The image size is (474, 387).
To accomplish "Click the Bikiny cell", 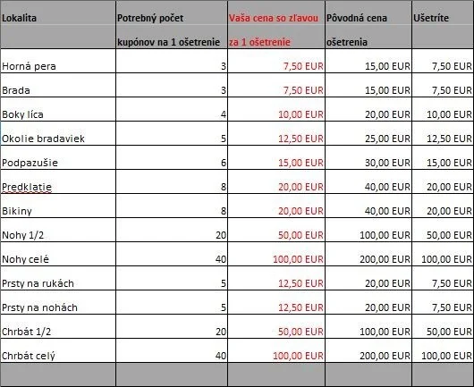I will tap(58, 206).
